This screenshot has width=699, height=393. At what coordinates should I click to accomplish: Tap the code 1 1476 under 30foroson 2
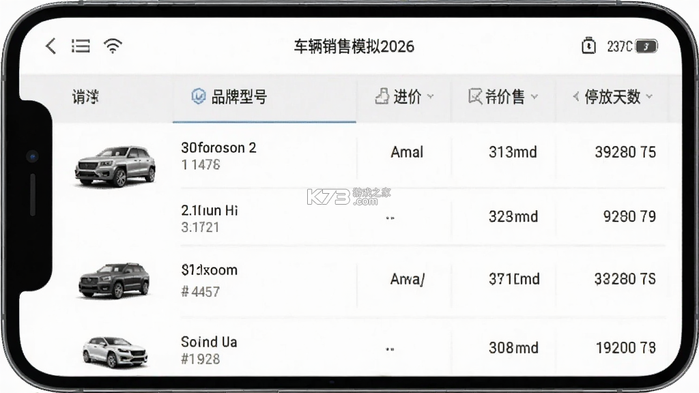click(201, 165)
